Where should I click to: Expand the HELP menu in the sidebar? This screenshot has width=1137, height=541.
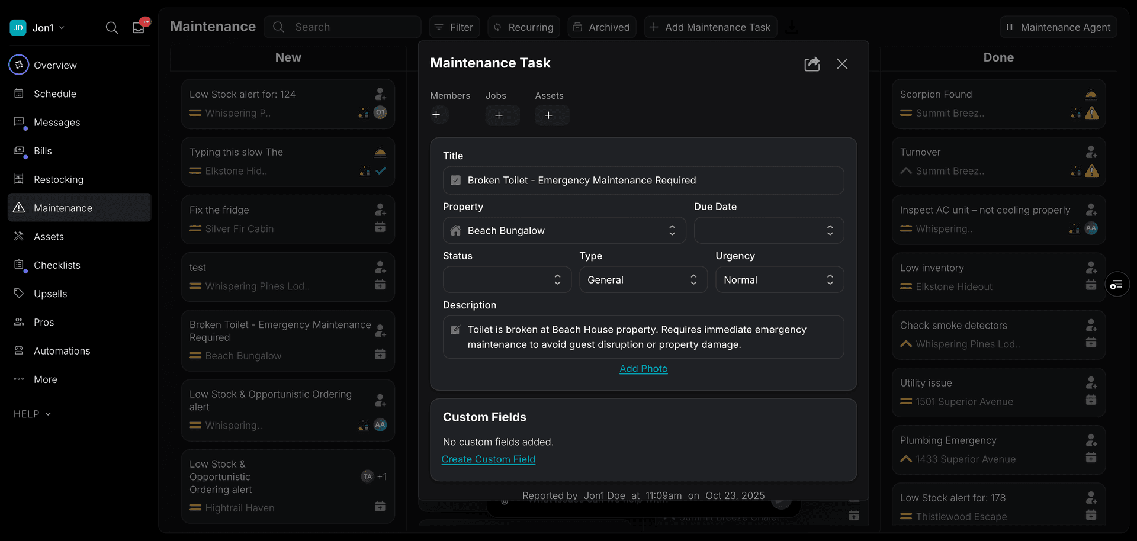(32, 414)
